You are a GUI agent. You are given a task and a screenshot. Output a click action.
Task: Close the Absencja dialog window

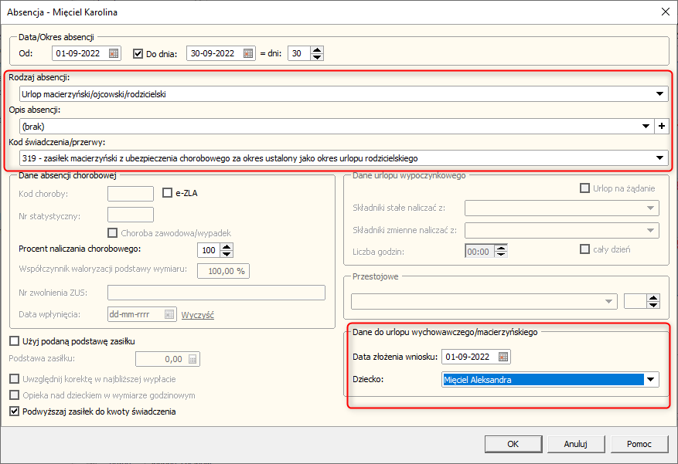click(666, 12)
